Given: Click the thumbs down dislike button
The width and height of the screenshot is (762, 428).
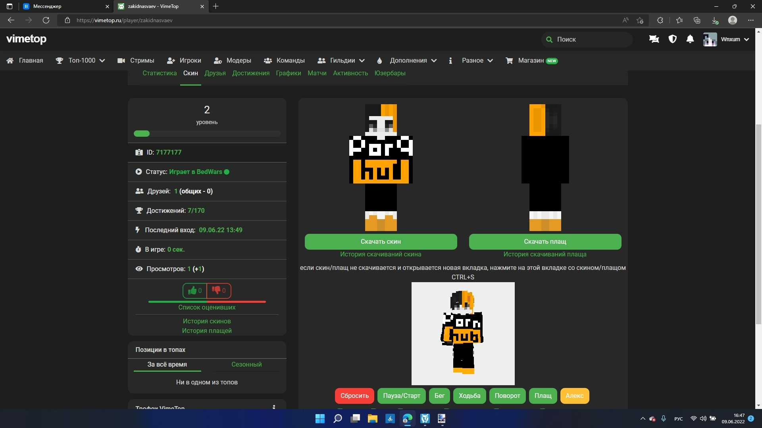Looking at the screenshot, I should [219, 290].
